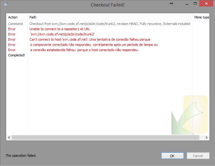Click the Cancel button
The image size is (215, 166).
(198, 156)
